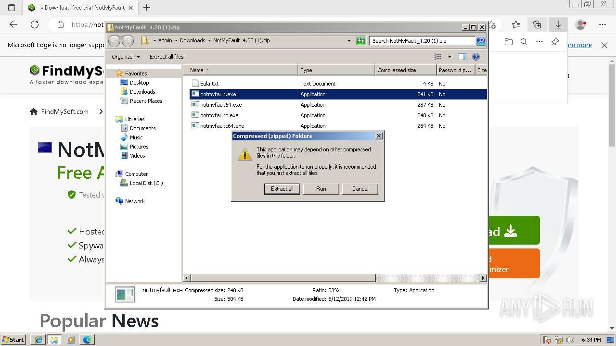Select the notmyfaultc.exe file
Screen dimensions: 616x346
click(219, 115)
